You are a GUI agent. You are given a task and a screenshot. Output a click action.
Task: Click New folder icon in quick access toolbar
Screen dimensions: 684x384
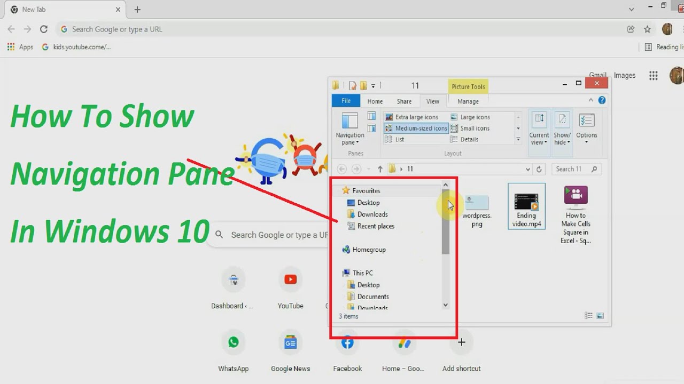coord(363,85)
